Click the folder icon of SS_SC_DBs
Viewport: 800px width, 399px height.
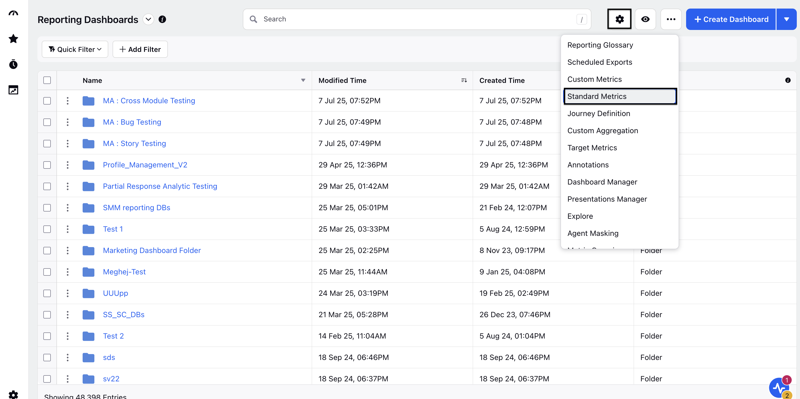coord(89,315)
